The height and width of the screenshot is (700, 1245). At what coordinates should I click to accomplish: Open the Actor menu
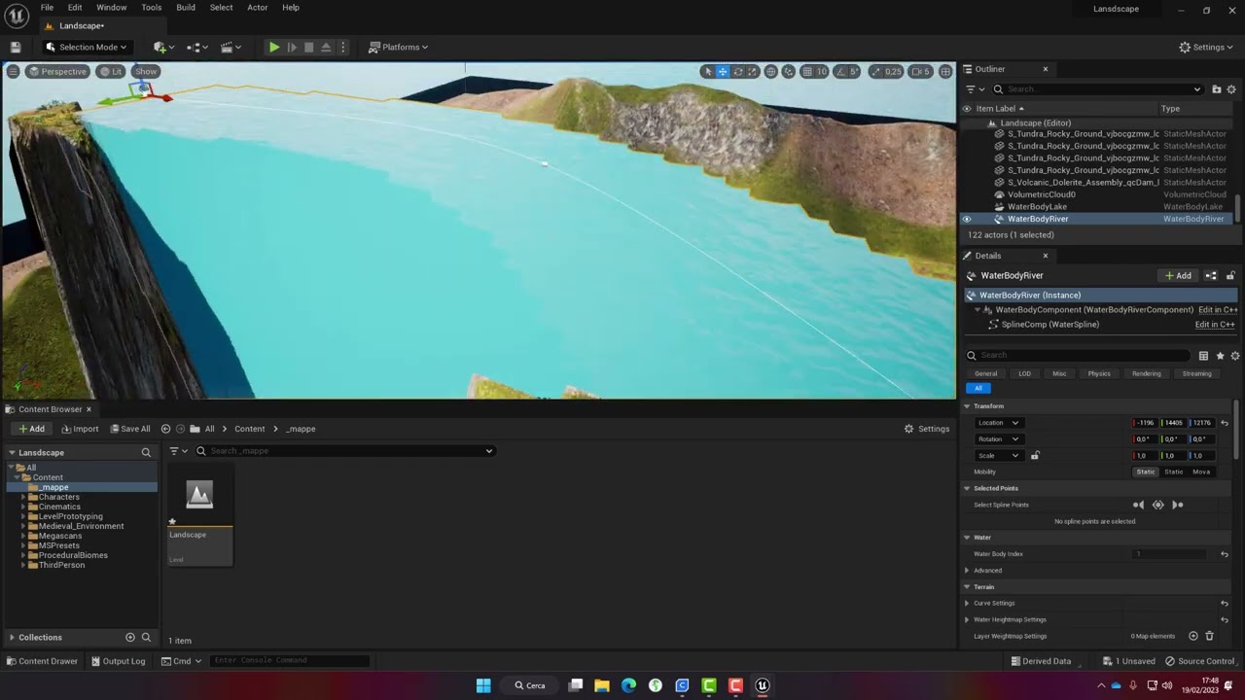tap(257, 7)
